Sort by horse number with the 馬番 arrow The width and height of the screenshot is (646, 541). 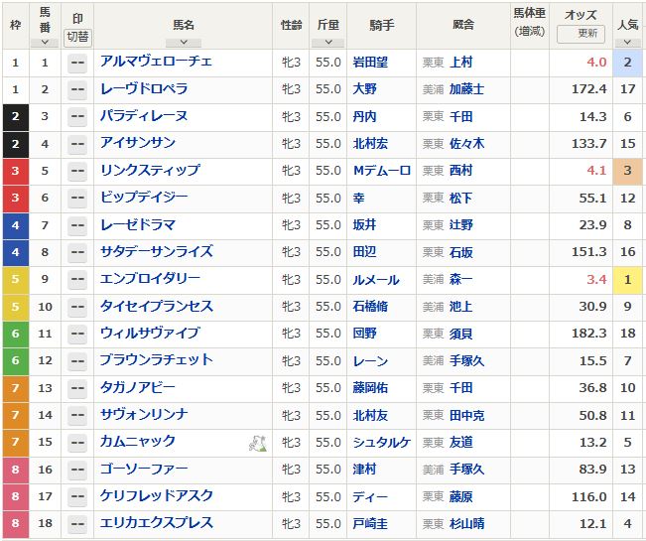[x=45, y=43]
